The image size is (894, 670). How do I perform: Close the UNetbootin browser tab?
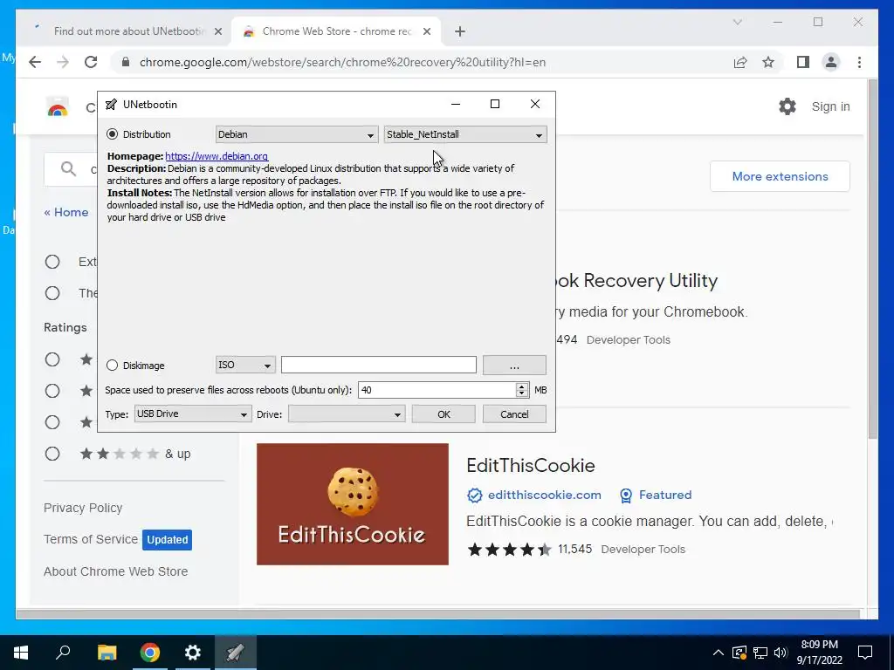(217, 31)
